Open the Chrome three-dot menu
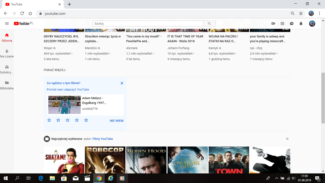325x183 pixels. pos(319,13)
